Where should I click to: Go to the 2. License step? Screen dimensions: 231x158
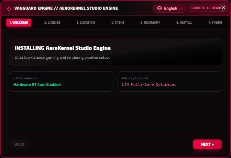pos(52,23)
